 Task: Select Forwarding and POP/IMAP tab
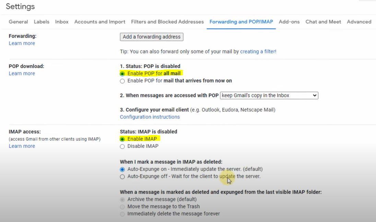point(241,22)
